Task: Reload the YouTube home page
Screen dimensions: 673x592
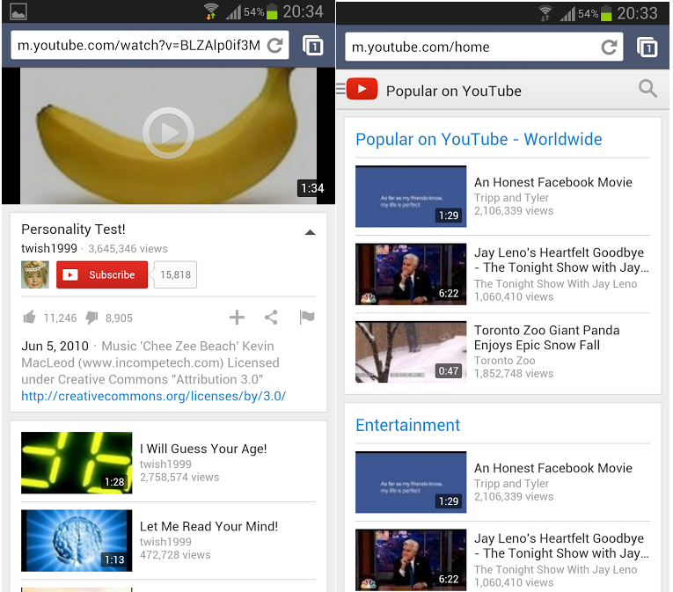Action: click(609, 47)
